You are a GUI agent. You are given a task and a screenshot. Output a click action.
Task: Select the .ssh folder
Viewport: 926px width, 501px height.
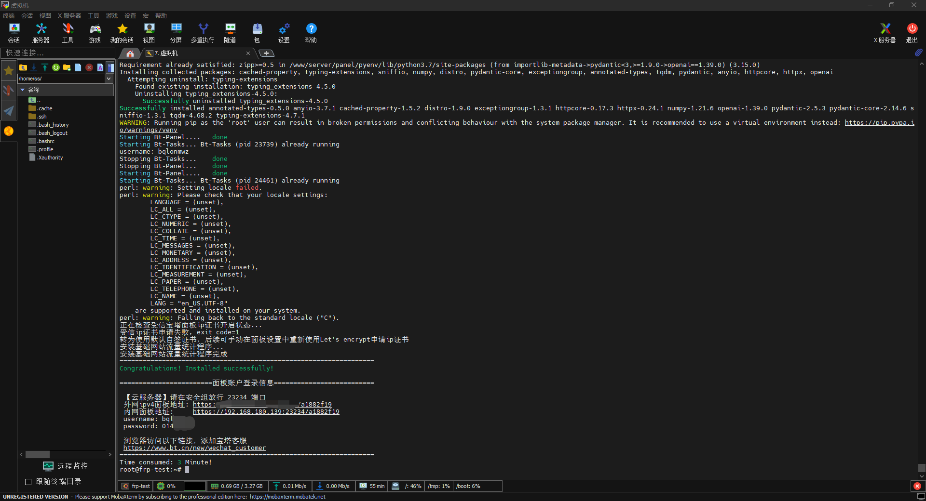coord(38,117)
